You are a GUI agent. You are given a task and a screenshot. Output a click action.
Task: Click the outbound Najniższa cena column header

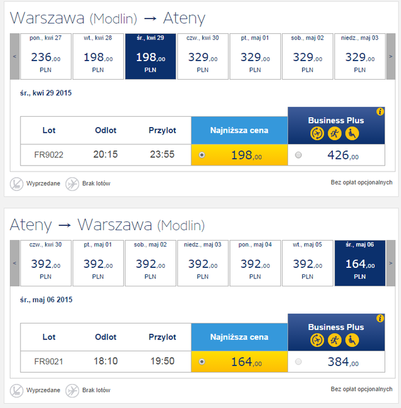pos(239,130)
